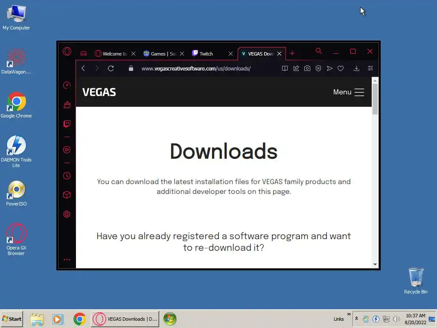Go back to the previous page

[x=83, y=68]
